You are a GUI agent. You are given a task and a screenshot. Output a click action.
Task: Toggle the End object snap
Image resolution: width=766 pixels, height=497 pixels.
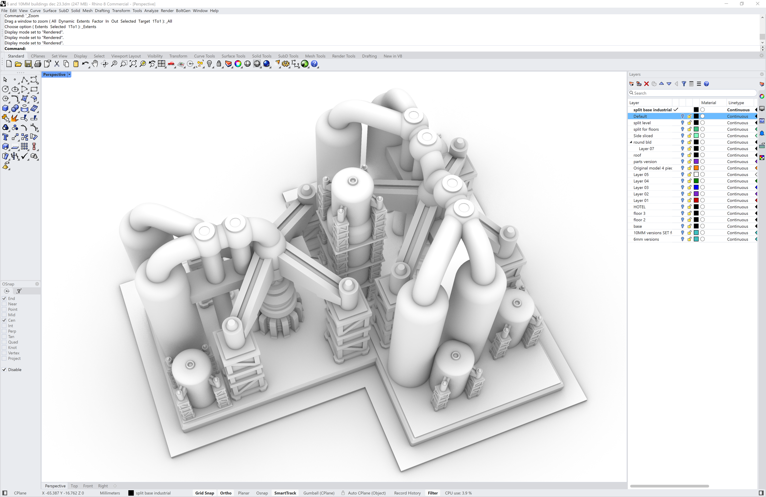[4, 298]
